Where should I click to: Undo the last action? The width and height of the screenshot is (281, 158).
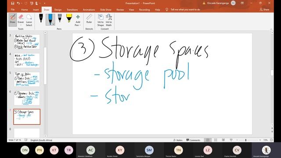pyautogui.click(x=18, y=3)
